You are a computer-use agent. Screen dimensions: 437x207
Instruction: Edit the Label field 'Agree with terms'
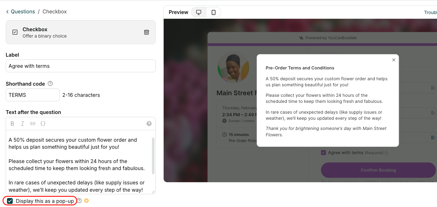tap(81, 66)
